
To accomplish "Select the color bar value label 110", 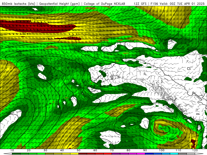I will pos(178,150).
